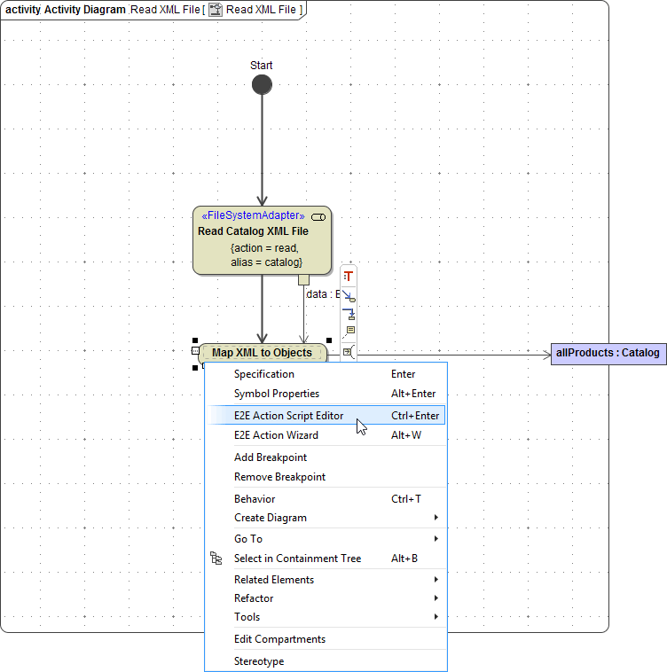Screen dimensions: 667x672
Task: Click the note/comment icon in the manipulator toolbar
Action: coord(349,331)
